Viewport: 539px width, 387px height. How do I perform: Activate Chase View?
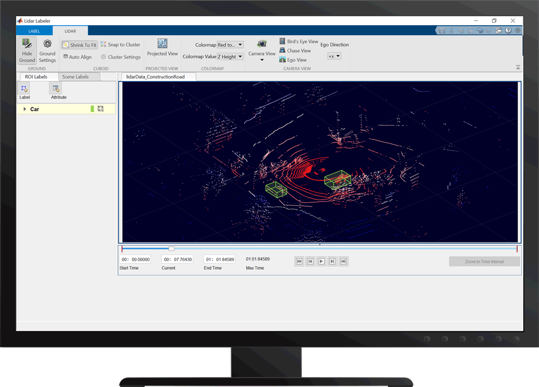pyautogui.click(x=296, y=50)
